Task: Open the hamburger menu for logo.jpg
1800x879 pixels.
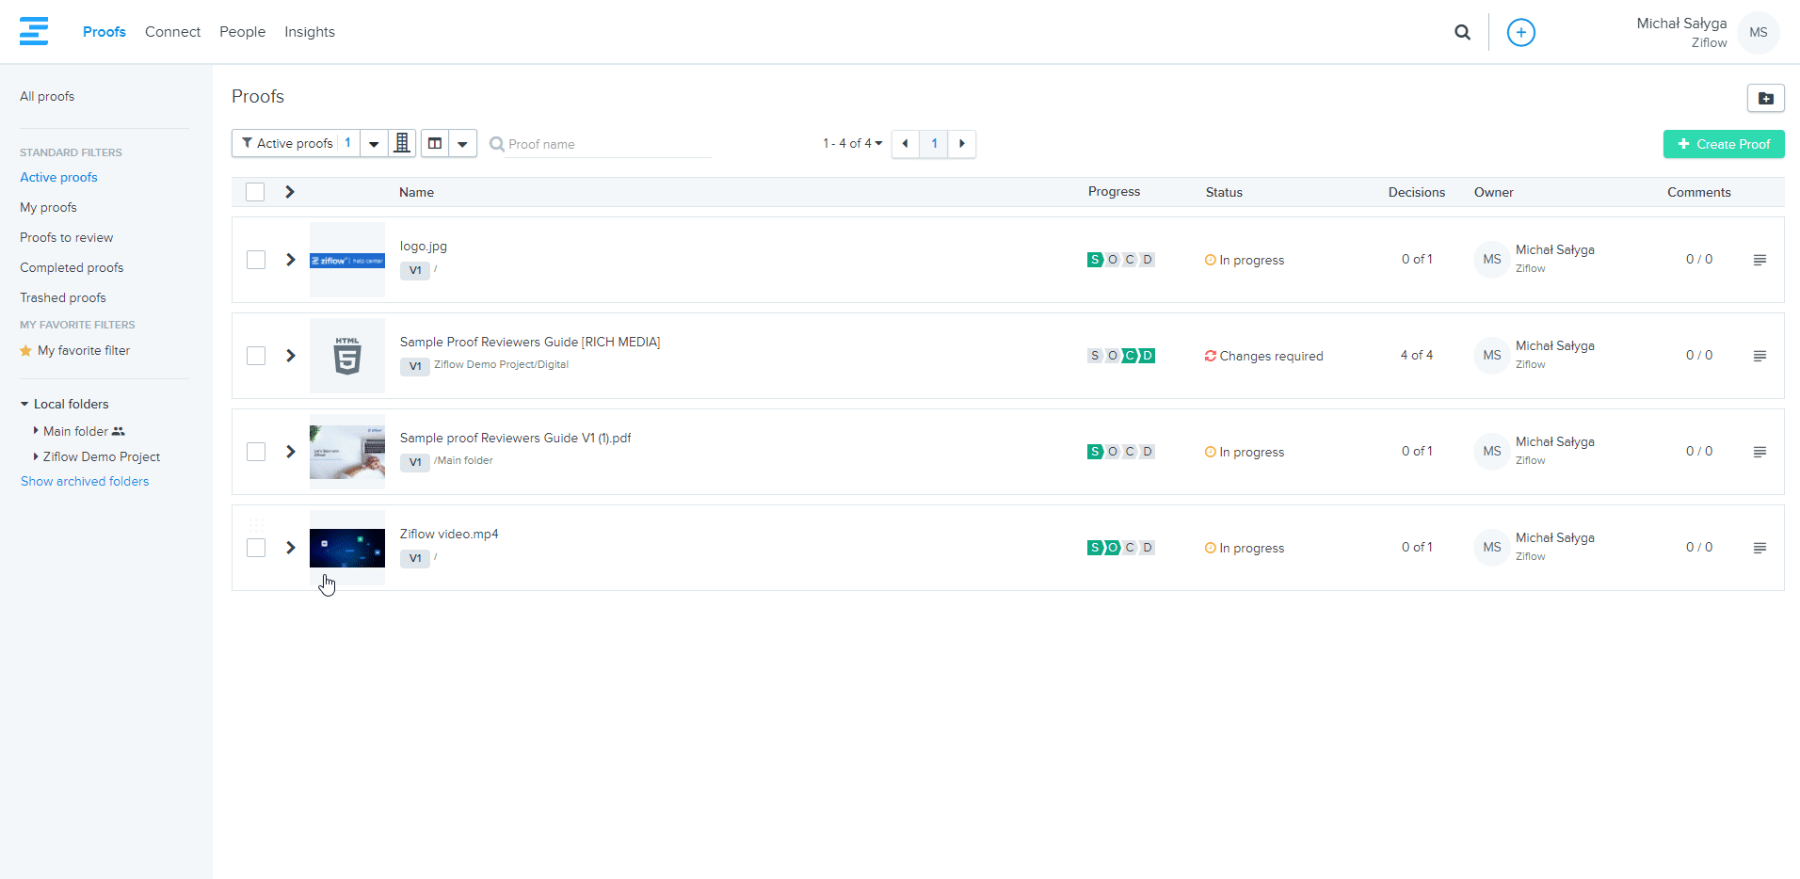Action: click(1759, 260)
